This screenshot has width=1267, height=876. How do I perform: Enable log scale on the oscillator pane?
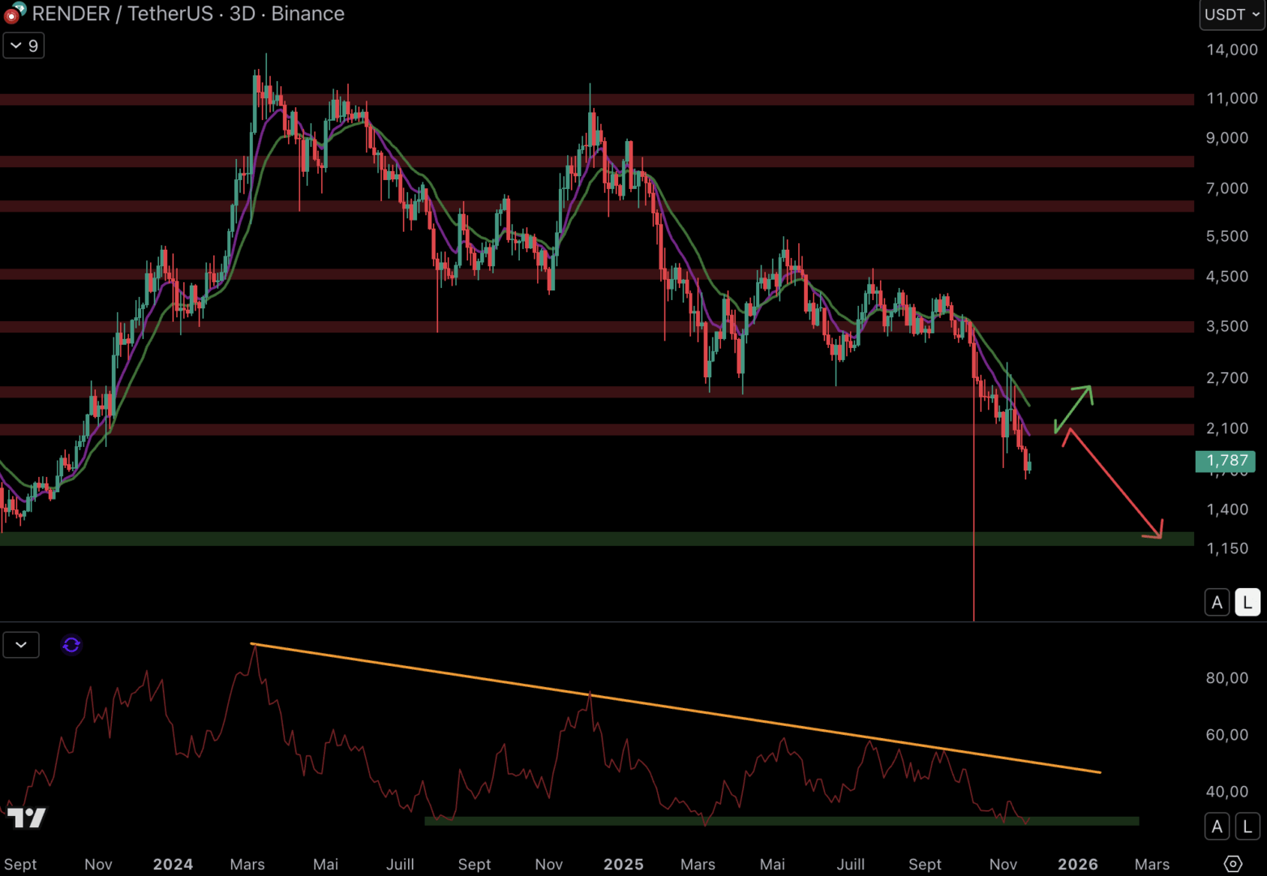(x=1247, y=827)
